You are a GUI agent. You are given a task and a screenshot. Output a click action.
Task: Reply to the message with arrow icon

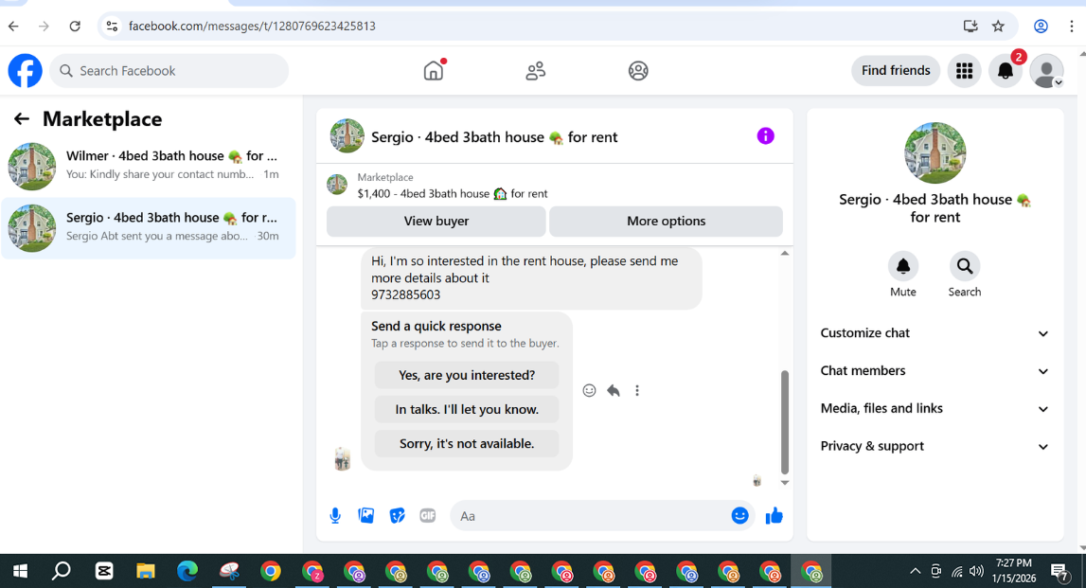point(614,391)
